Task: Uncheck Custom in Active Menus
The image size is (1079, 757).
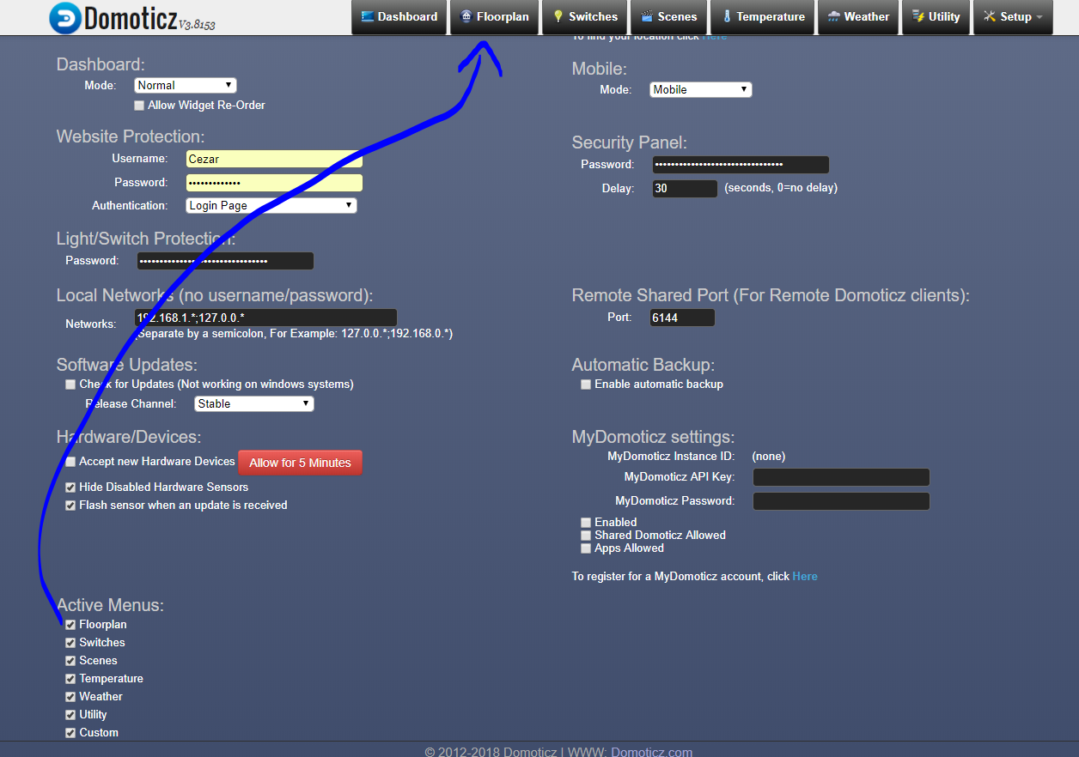Action: (x=70, y=733)
